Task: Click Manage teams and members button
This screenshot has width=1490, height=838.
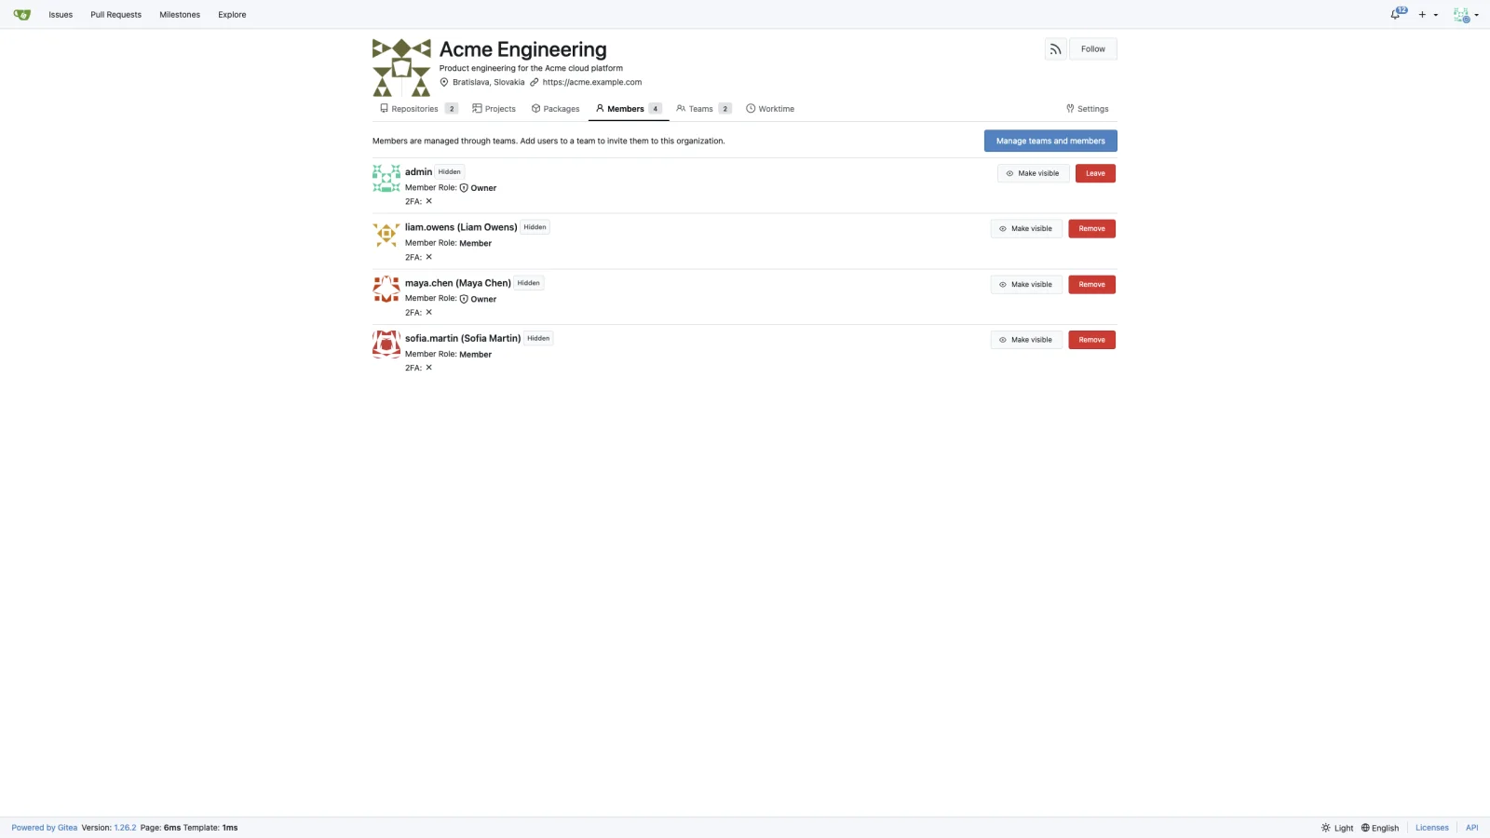Action: [x=1050, y=141]
